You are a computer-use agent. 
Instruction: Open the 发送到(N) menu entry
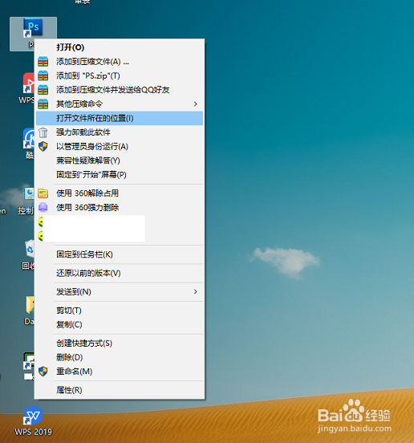tap(120, 291)
